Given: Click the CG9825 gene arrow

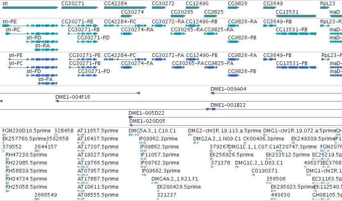Looking at the screenshot, I should click(x=211, y=16).
